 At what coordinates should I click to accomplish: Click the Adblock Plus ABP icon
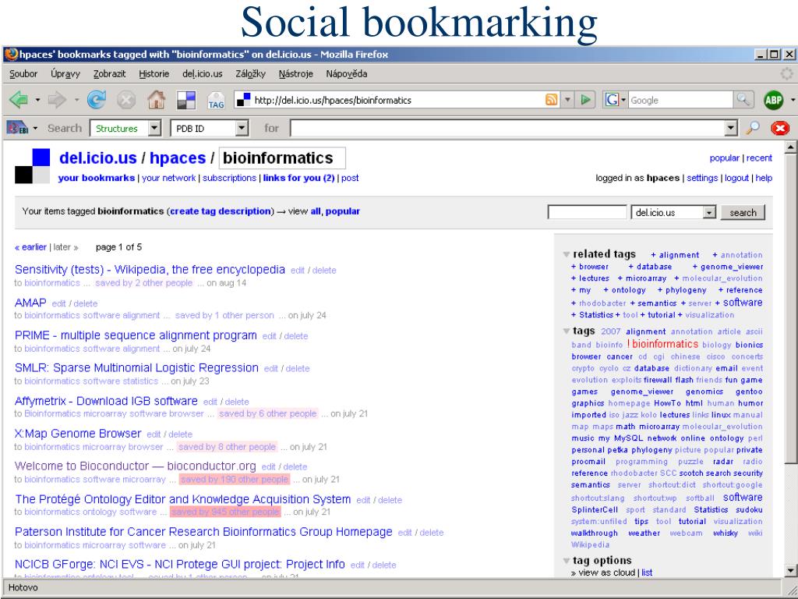pos(774,100)
